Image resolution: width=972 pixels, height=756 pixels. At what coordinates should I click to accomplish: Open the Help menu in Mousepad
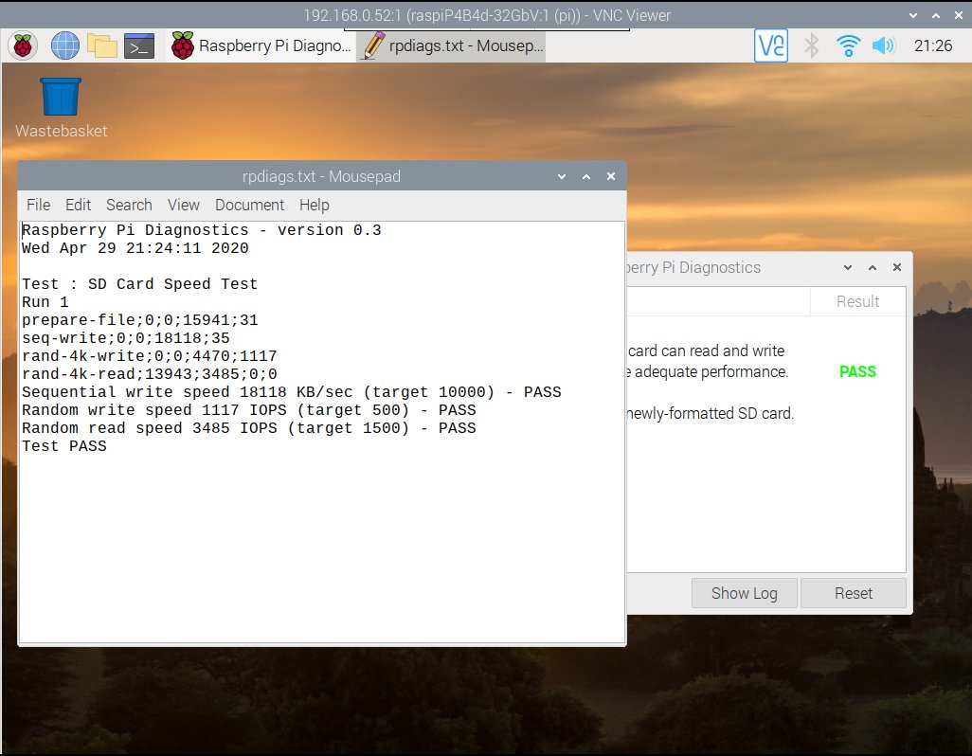coord(315,206)
